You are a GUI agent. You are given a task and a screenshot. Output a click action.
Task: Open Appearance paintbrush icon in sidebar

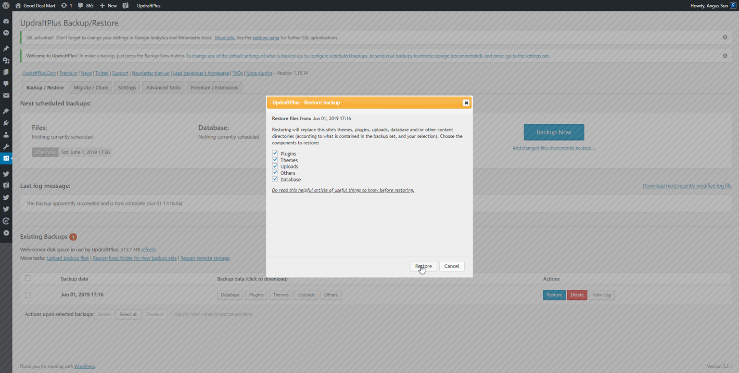(6, 112)
